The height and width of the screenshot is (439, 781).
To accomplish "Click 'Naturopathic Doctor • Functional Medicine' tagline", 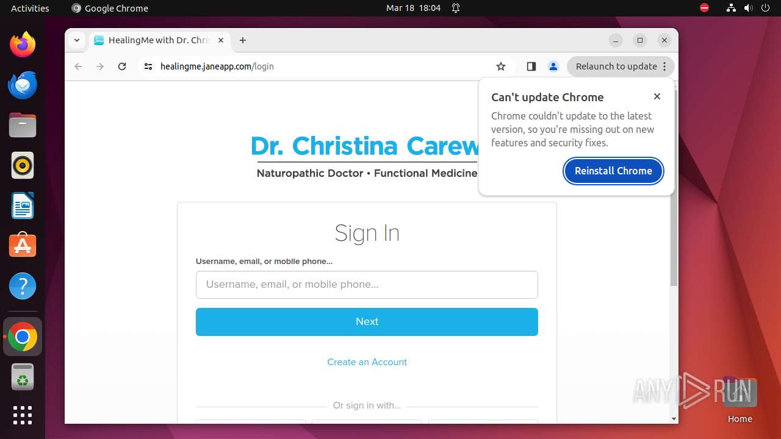I will tap(367, 173).
